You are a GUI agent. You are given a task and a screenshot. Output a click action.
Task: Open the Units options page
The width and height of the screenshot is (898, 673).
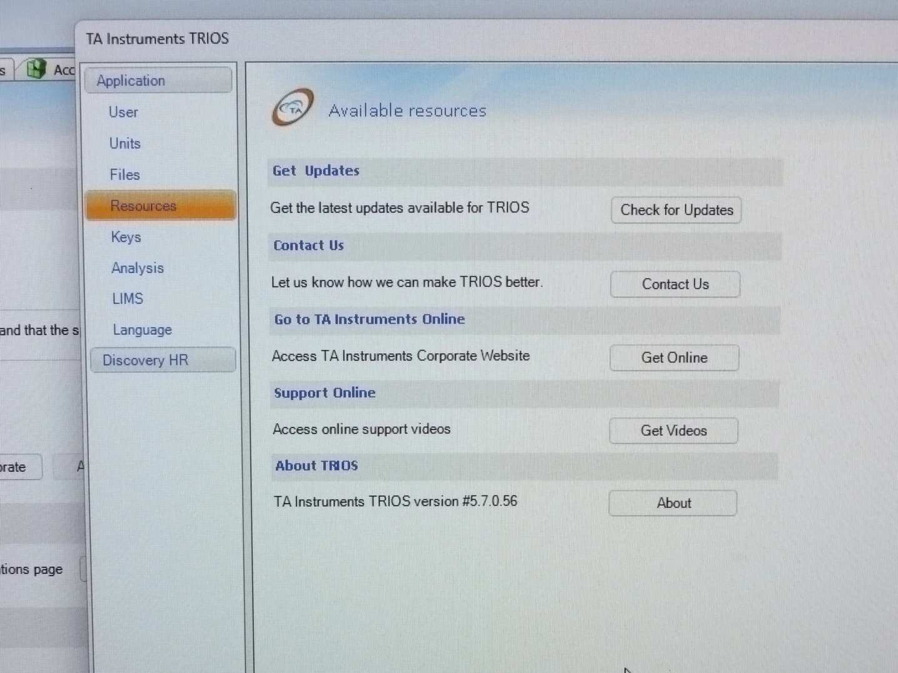125,144
